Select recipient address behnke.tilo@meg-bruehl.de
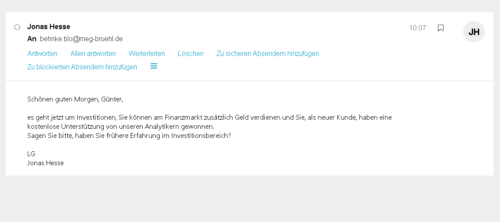500x222 pixels. tap(81, 39)
